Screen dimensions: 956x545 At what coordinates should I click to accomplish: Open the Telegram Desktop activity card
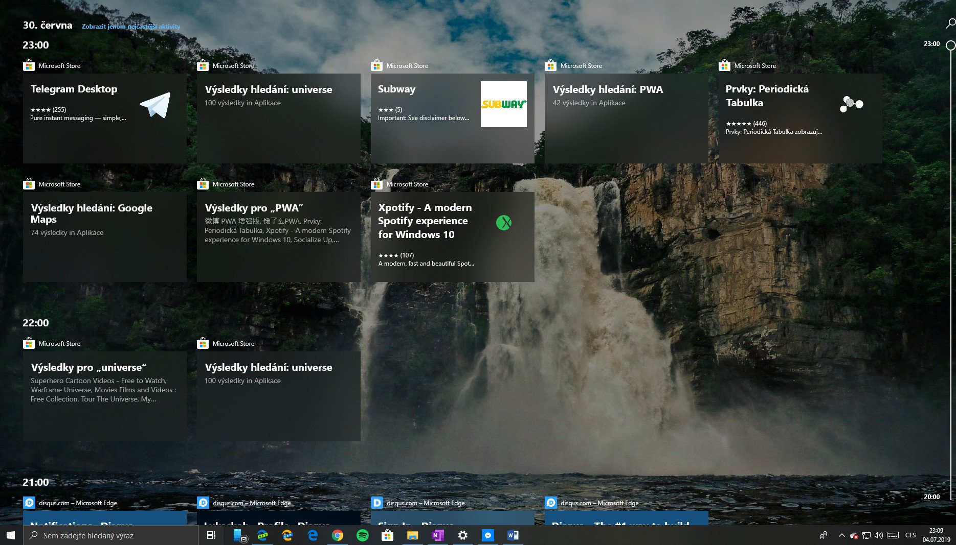coord(104,119)
